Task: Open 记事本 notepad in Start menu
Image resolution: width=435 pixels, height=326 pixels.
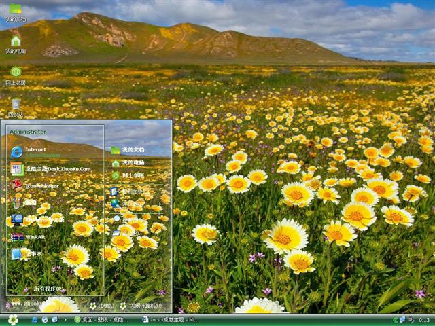Action: pyautogui.click(x=27, y=253)
